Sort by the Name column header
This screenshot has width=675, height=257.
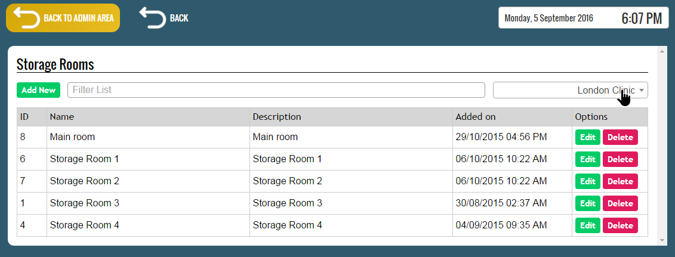62,117
